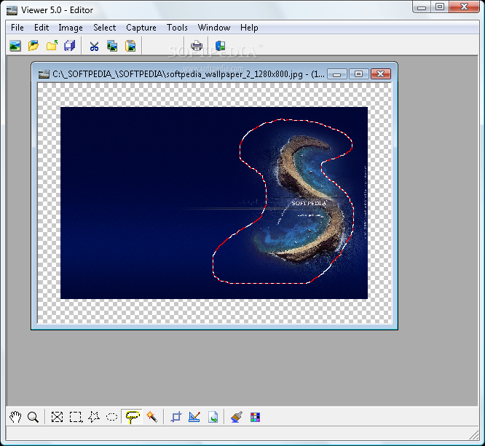
Task: Click the document window's small icon
Action: tap(44, 74)
